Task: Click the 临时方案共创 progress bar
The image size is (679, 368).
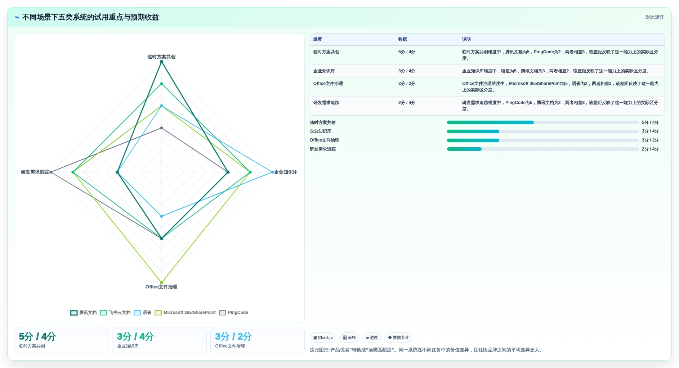Action: tap(543, 122)
